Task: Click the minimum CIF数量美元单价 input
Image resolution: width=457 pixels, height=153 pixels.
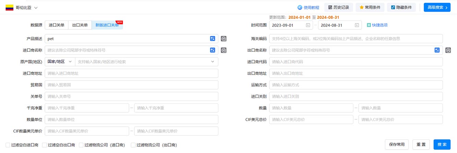Action: click(x=87, y=131)
